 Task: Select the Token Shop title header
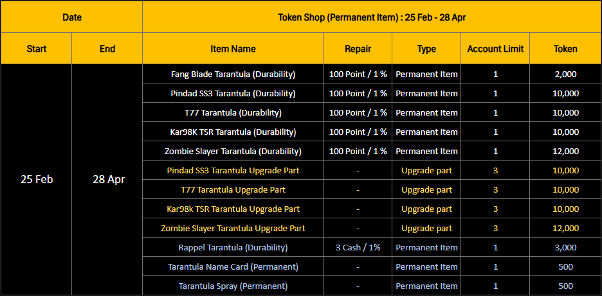[372, 17]
